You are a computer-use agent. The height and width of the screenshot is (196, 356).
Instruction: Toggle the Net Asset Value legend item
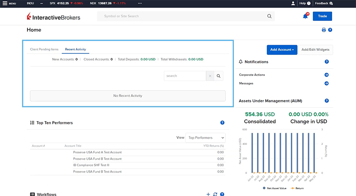tap(275, 188)
